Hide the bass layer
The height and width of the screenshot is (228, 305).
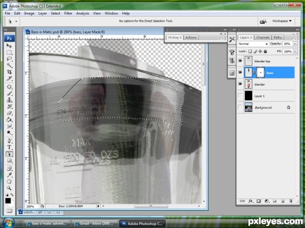[x=240, y=72]
